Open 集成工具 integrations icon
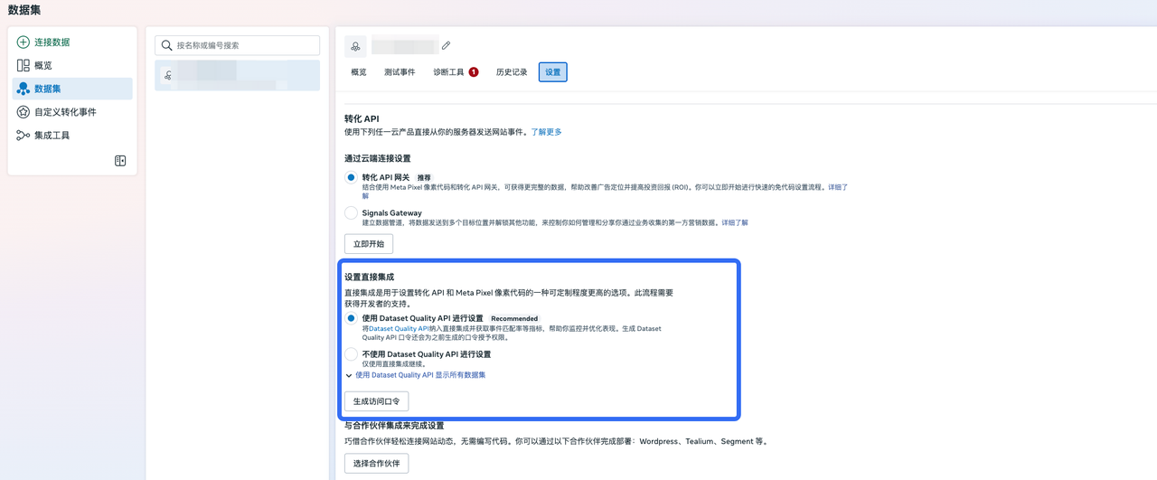Viewport: 1157px width, 480px height. [24, 136]
